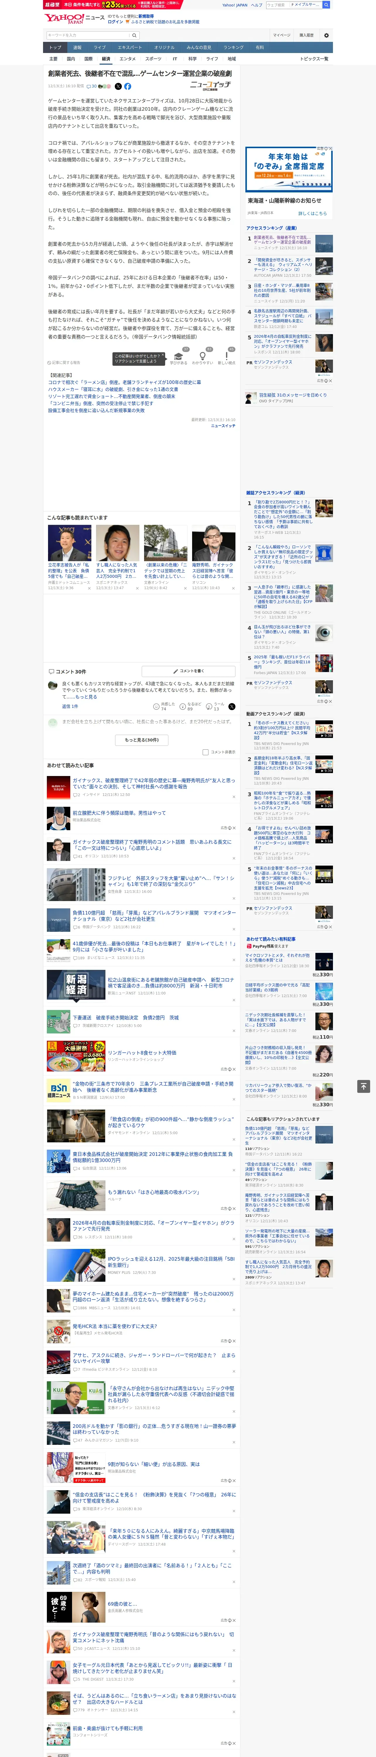Click the ニュースイッチ publisher logo
This screenshot has height=1757, width=376.
(x=210, y=86)
